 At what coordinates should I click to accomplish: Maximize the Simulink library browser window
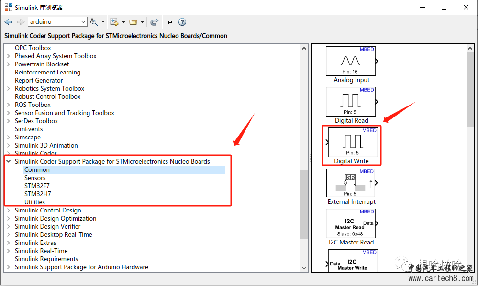tap(444, 7)
